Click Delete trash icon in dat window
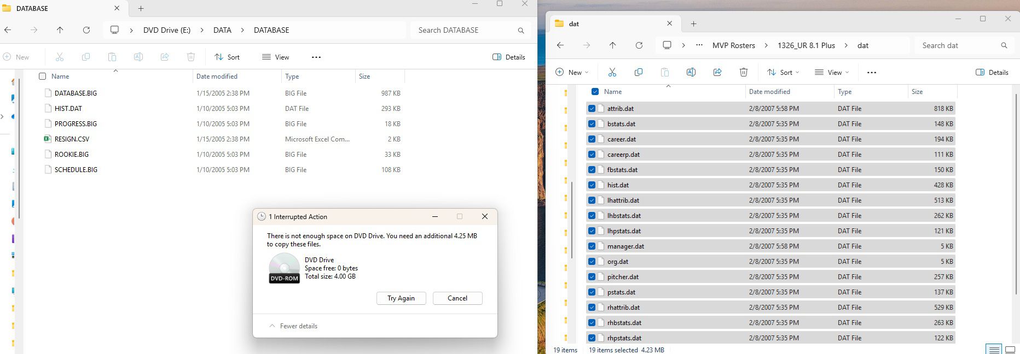Viewport: 1020px width, 354px height. click(744, 72)
